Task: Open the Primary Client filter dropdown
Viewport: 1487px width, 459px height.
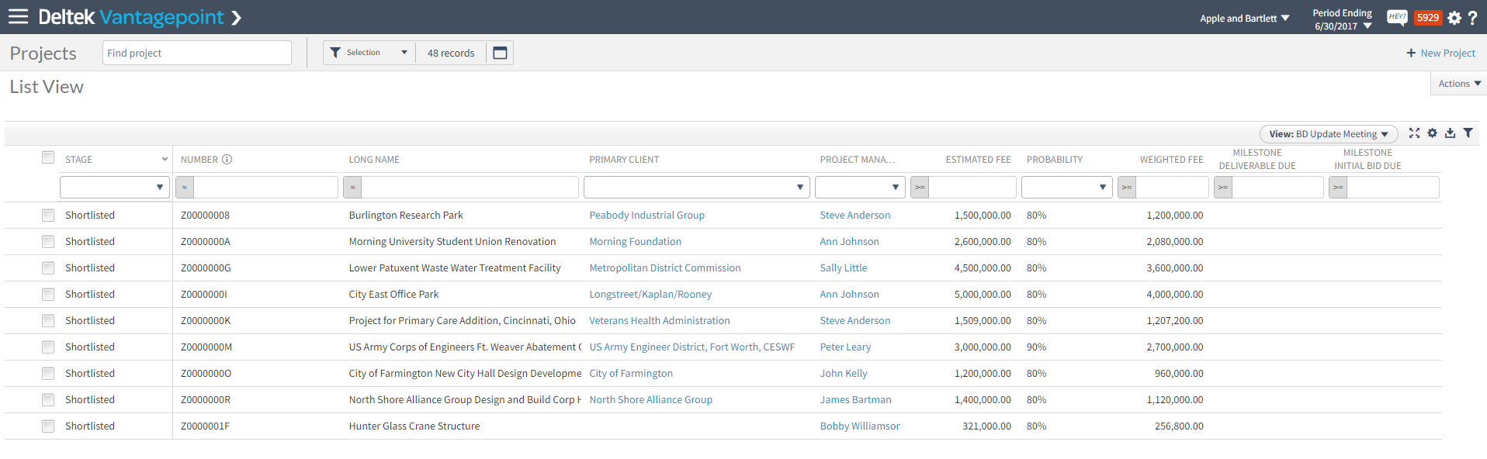Action: pos(697,187)
